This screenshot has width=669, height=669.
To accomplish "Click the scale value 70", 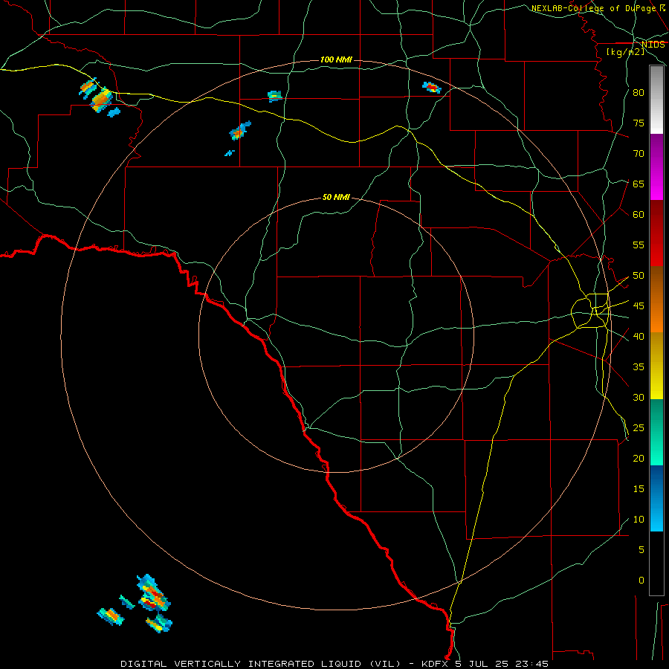I will (639, 154).
